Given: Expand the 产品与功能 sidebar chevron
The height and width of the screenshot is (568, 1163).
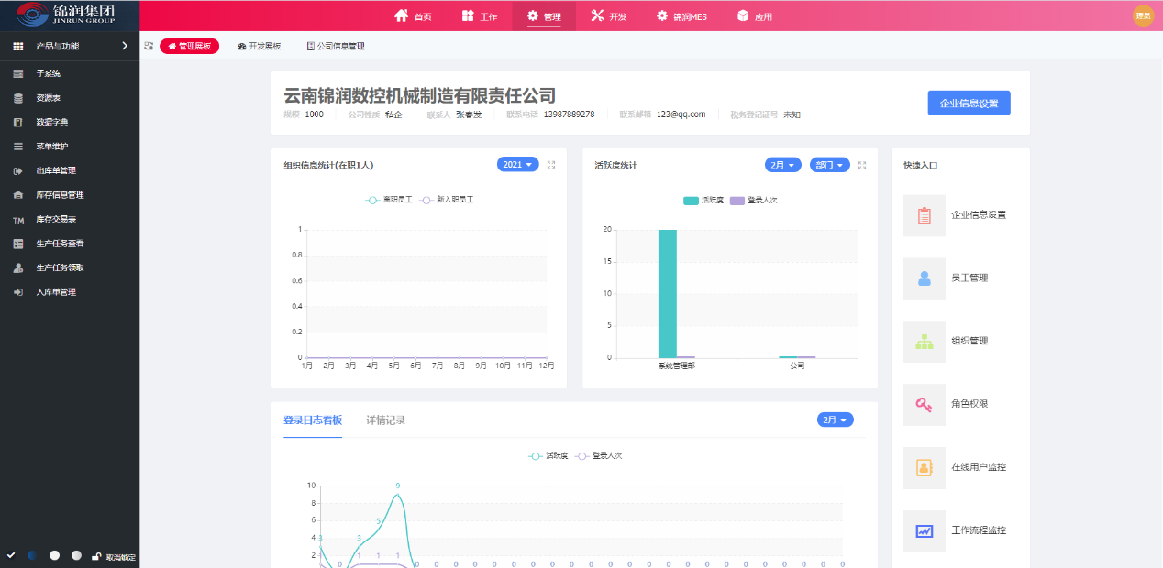Looking at the screenshot, I should [125, 46].
